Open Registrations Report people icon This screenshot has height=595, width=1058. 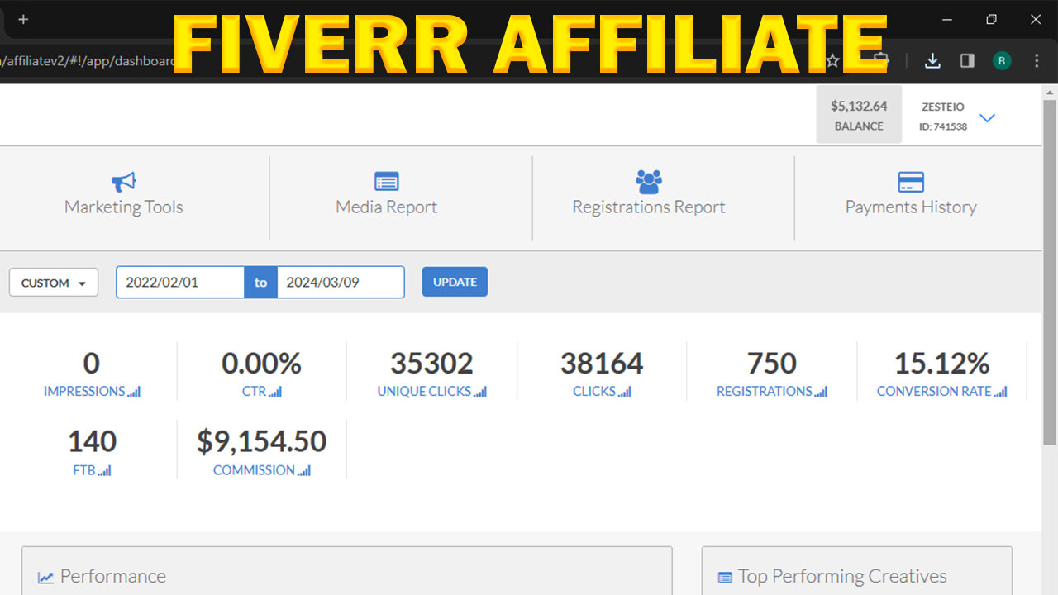(649, 182)
